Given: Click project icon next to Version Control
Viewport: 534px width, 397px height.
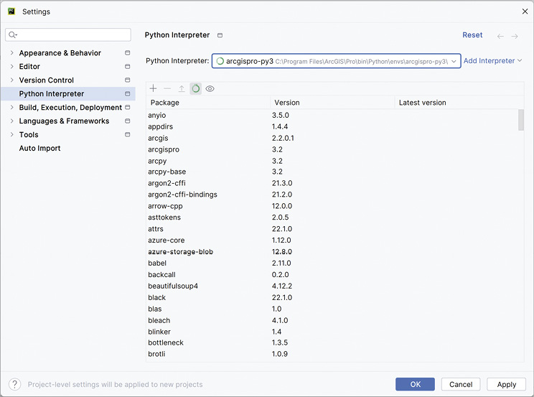Looking at the screenshot, I should pos(127,80).
